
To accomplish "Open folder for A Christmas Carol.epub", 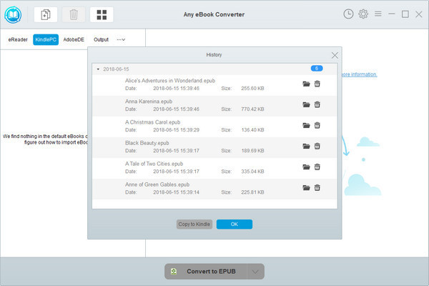I will (x=306, y=125).
